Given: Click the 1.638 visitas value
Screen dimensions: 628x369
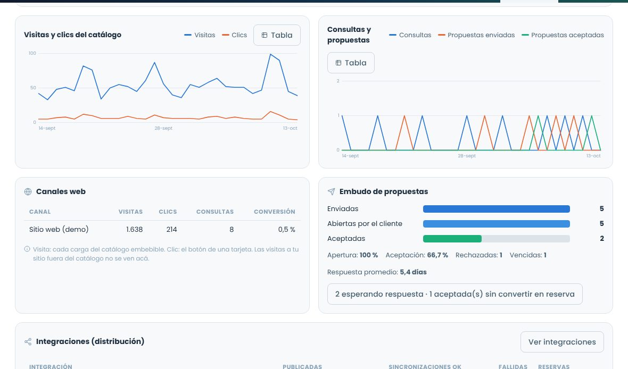Looking at the screenshot, I should point(135,229).
